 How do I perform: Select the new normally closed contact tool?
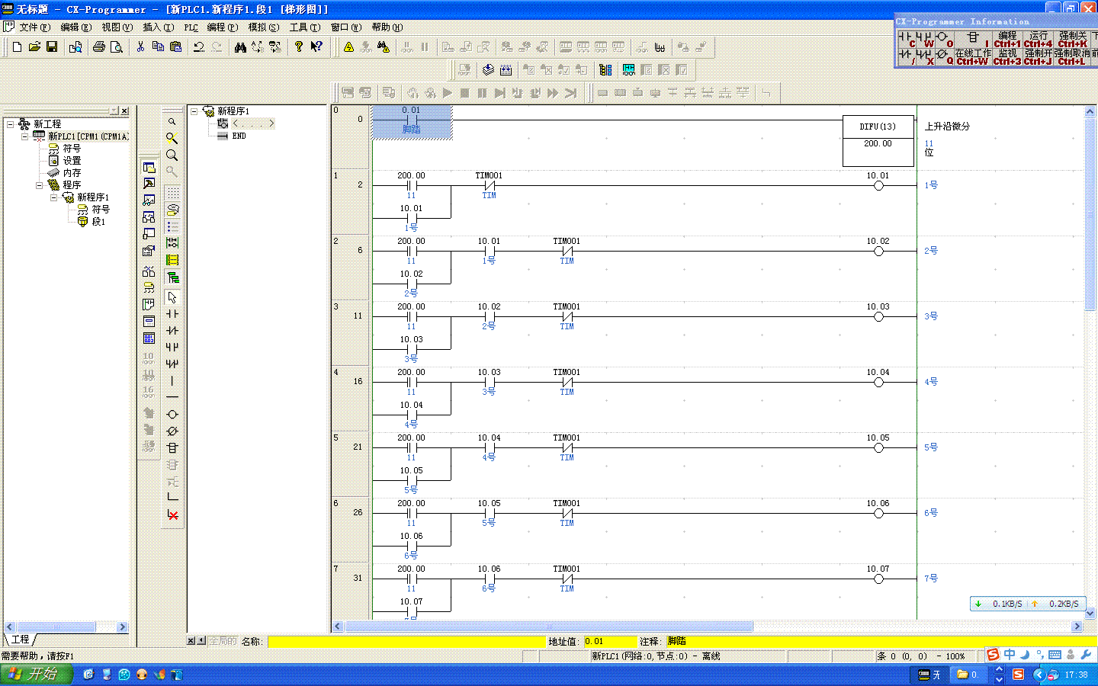click(172, 331)
